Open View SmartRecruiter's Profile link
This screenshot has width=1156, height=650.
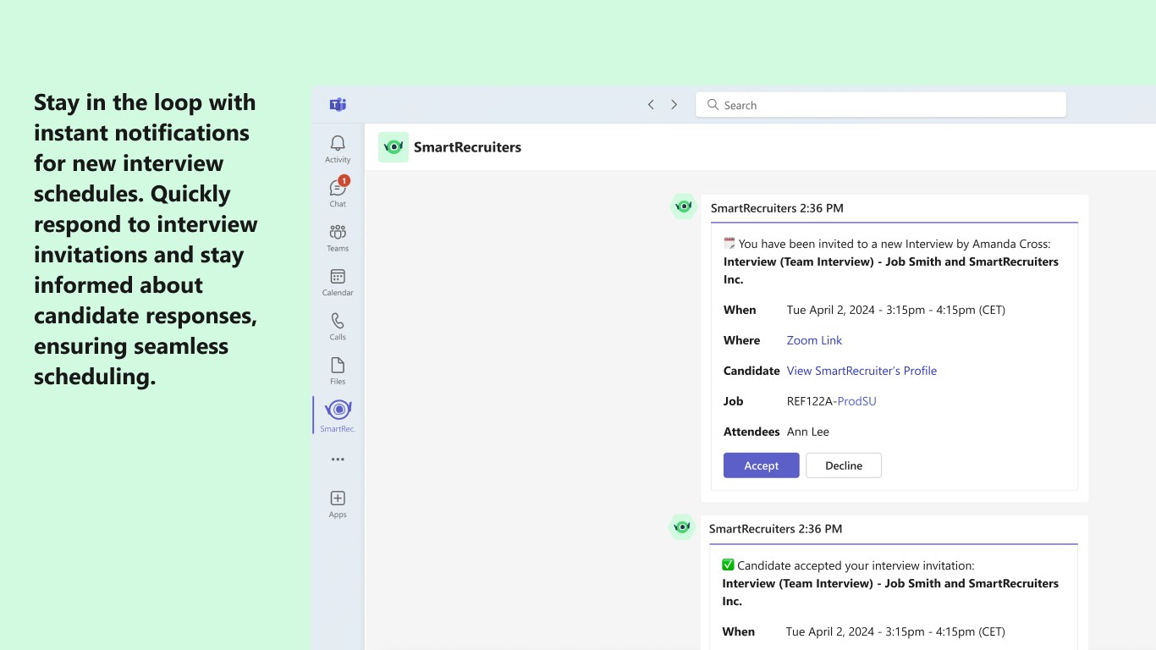tap(861, 371)
